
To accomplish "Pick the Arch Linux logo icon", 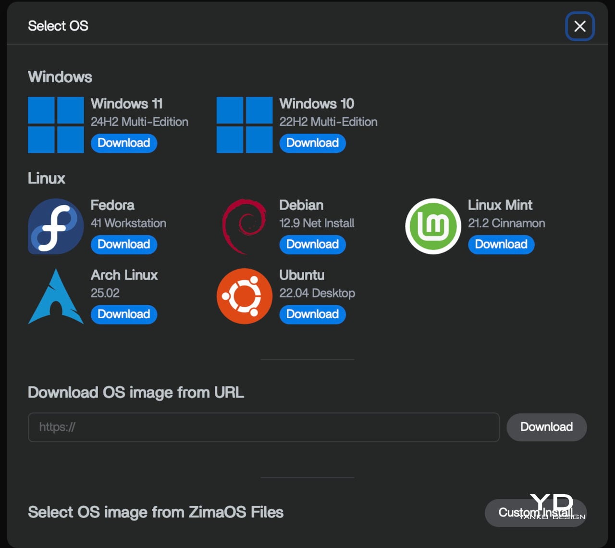I will pyautogui.click(x=56, y=297).
